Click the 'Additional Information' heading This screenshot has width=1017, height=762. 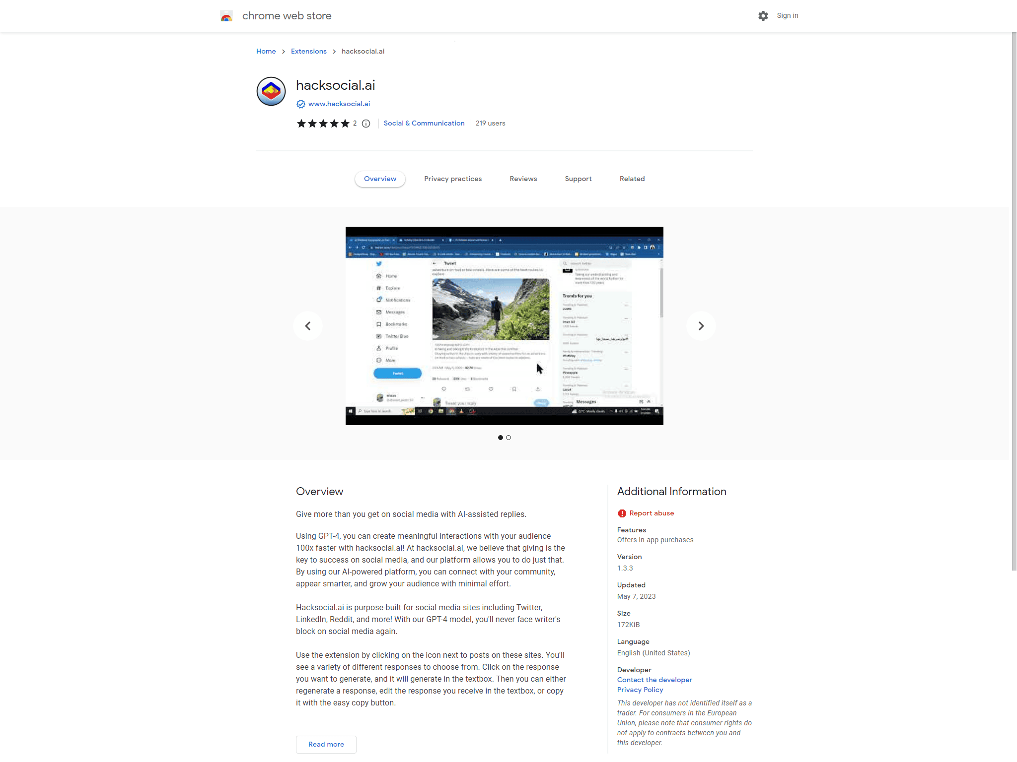[672, 492]
